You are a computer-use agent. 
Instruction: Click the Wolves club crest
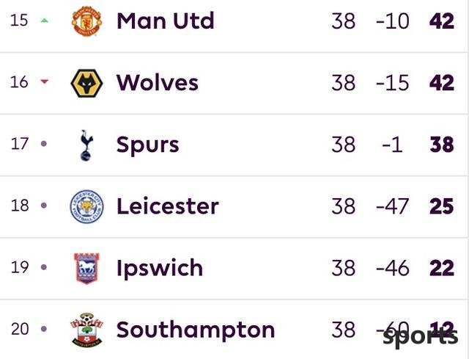click(86, 83)
